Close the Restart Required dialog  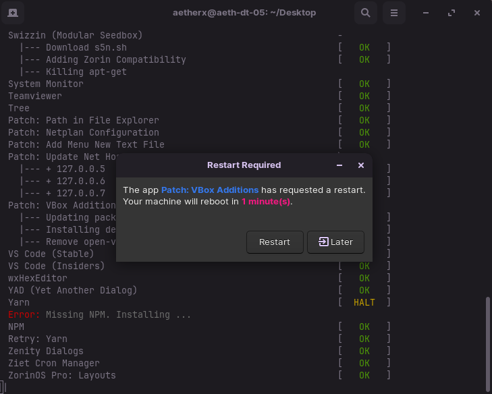point(361,165)
